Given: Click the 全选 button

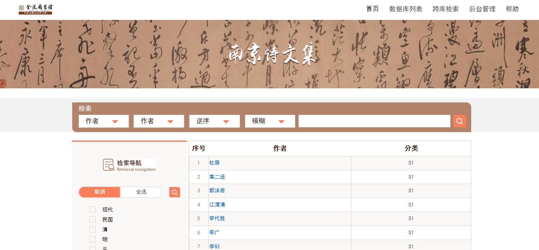Looking at the screenshot, I should 141,192.
